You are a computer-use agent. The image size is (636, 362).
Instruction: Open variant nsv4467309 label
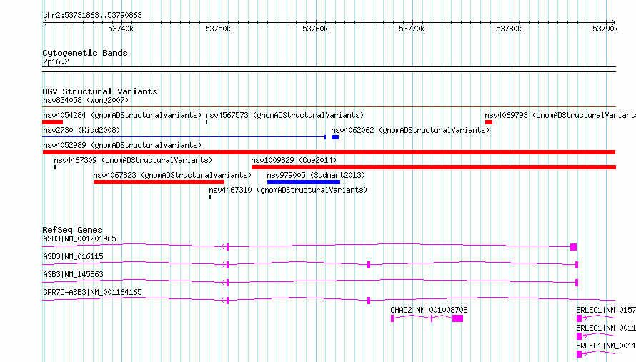click(x=133, y=160)
